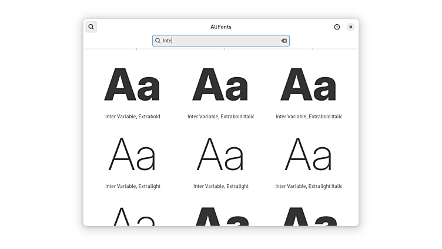The width and height of the screenshot is (442, 249).
Task: Select the left-column Extralight font preview
Action: (x=132, y=154)
